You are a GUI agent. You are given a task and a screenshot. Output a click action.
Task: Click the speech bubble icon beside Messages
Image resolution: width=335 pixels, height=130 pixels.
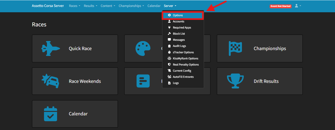(x=169, y=40)
